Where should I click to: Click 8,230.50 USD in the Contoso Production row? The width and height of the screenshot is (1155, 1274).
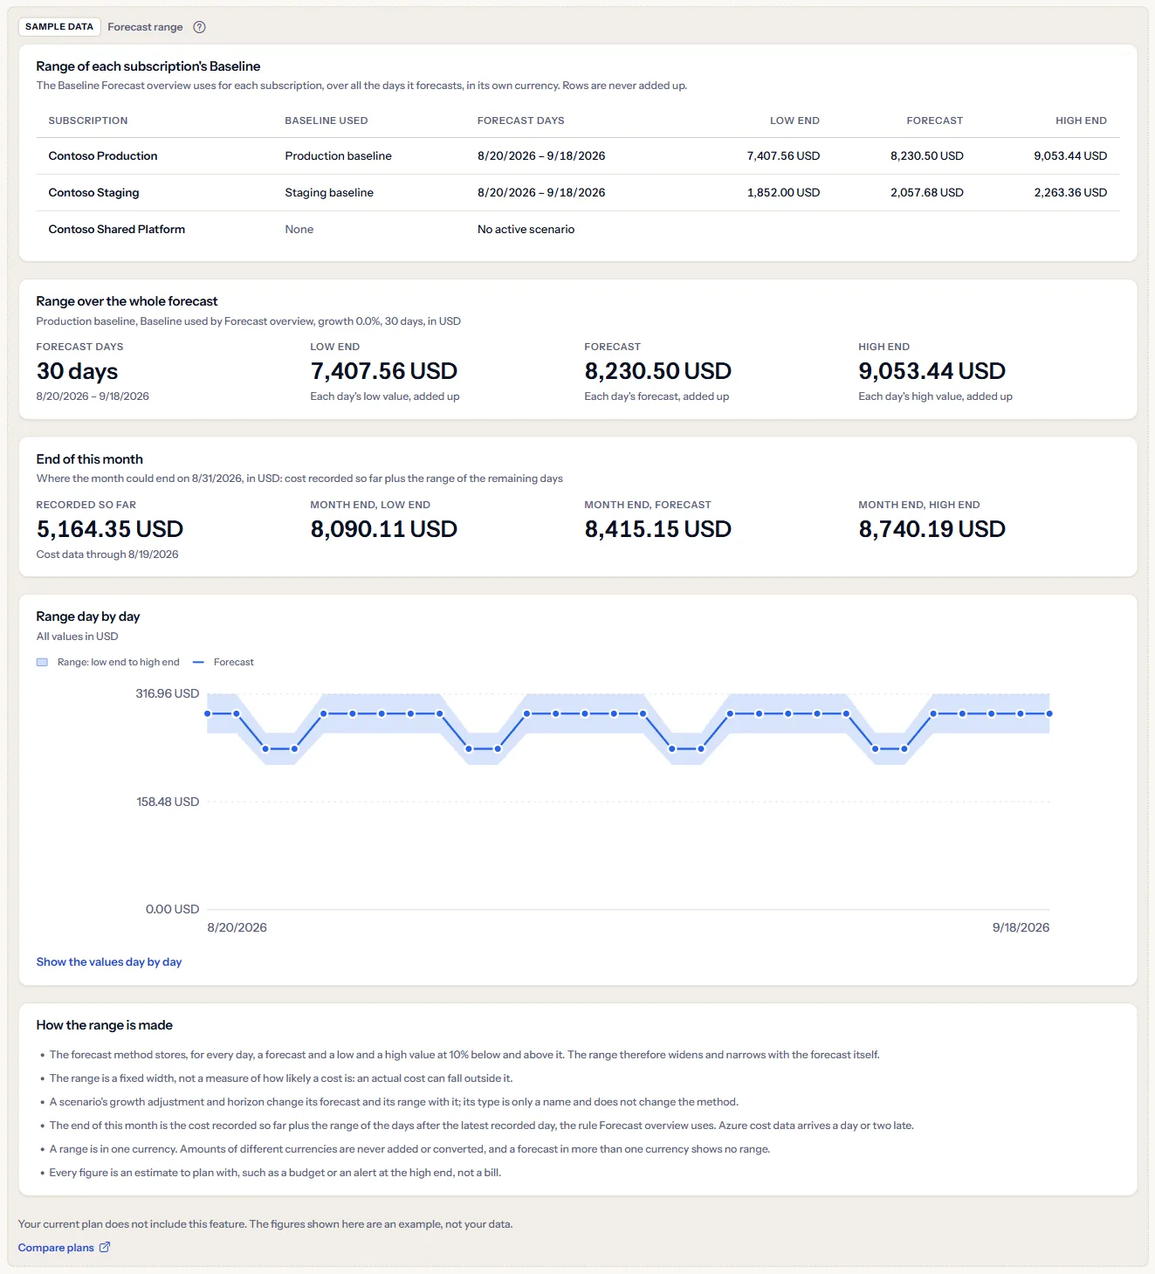(927, 156)
